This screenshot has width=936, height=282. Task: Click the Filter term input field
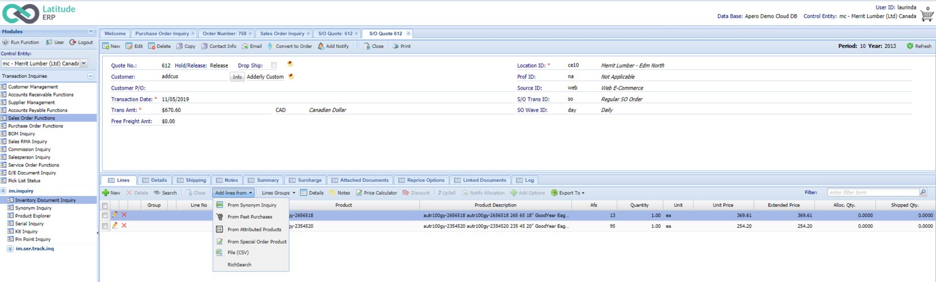873,192
